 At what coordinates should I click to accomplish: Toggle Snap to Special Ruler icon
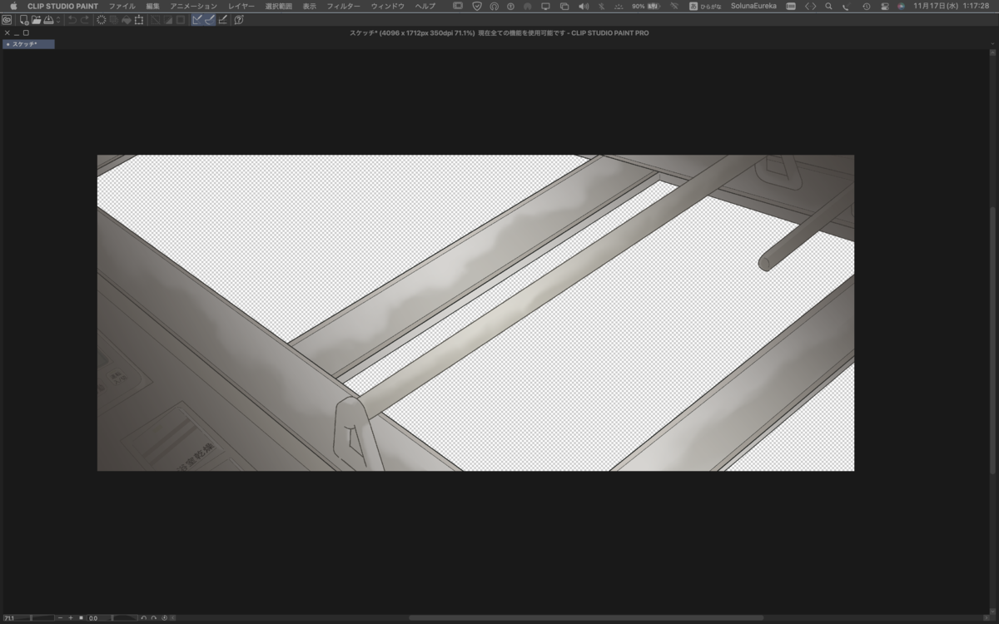[x=210, y=20]
